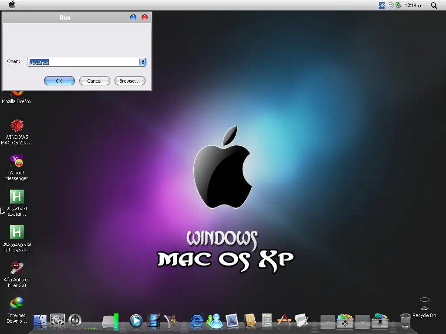Open the Calculator dock icon
This screenshot has height=334, width=446.
tap(267, 321)
